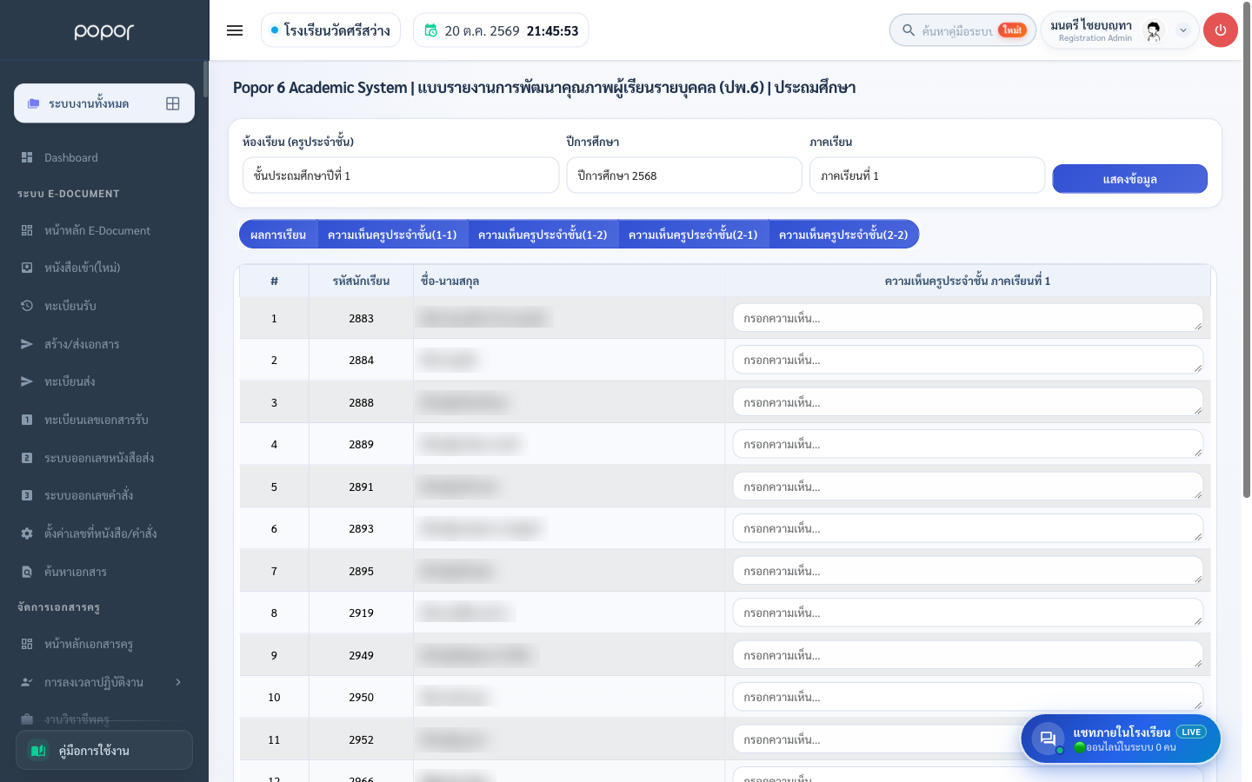1252x782 pixels.
Task: Select the ความเห็นครูประจำชั้น(2-1) tab
Action: pyautogui.click(x=693, y=235)
